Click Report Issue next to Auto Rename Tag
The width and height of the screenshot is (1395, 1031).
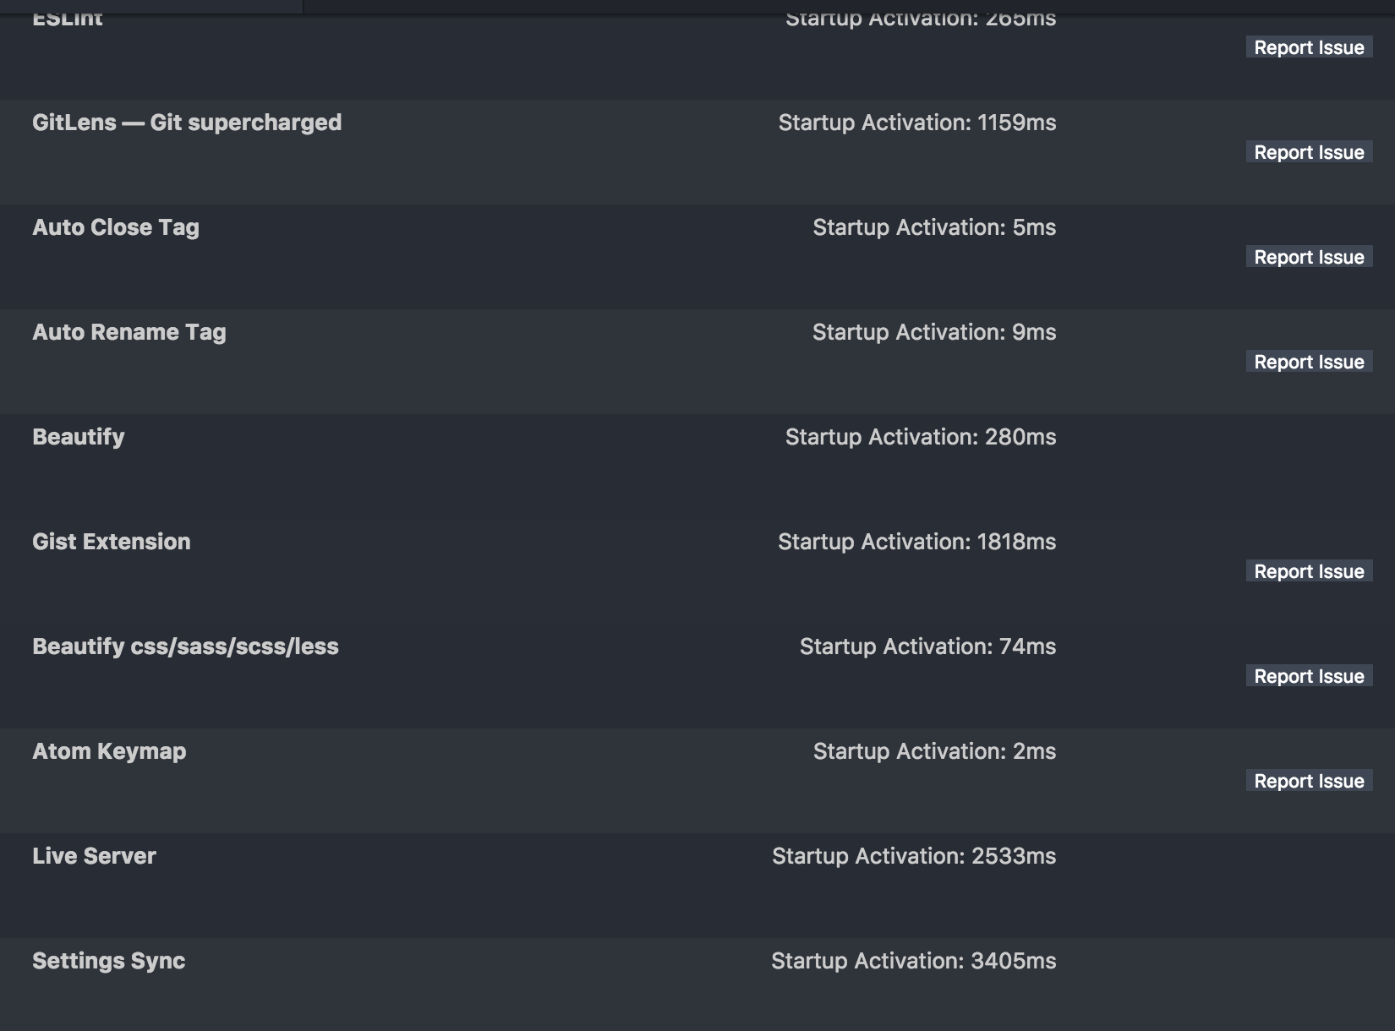(x=1308, y=362)
